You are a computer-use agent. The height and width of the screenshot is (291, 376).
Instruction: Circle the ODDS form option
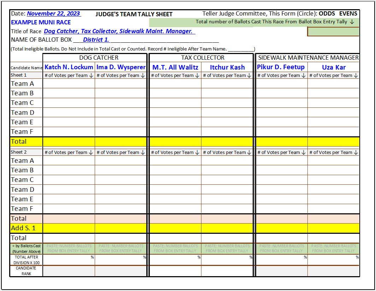pyautogui.click(x=327, y=14)
